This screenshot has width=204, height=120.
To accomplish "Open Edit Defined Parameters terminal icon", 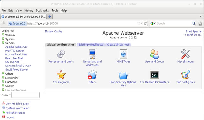I will click(x=154, y=75).
